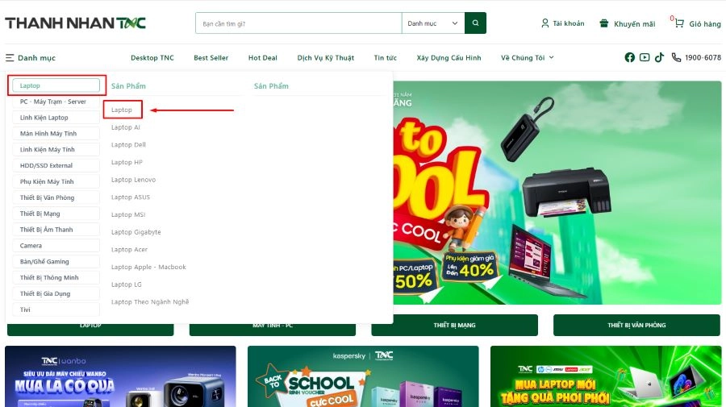
Task: Select Linh Kiện Laptop category
Action: pyautogui.click(x=56, y=118)
